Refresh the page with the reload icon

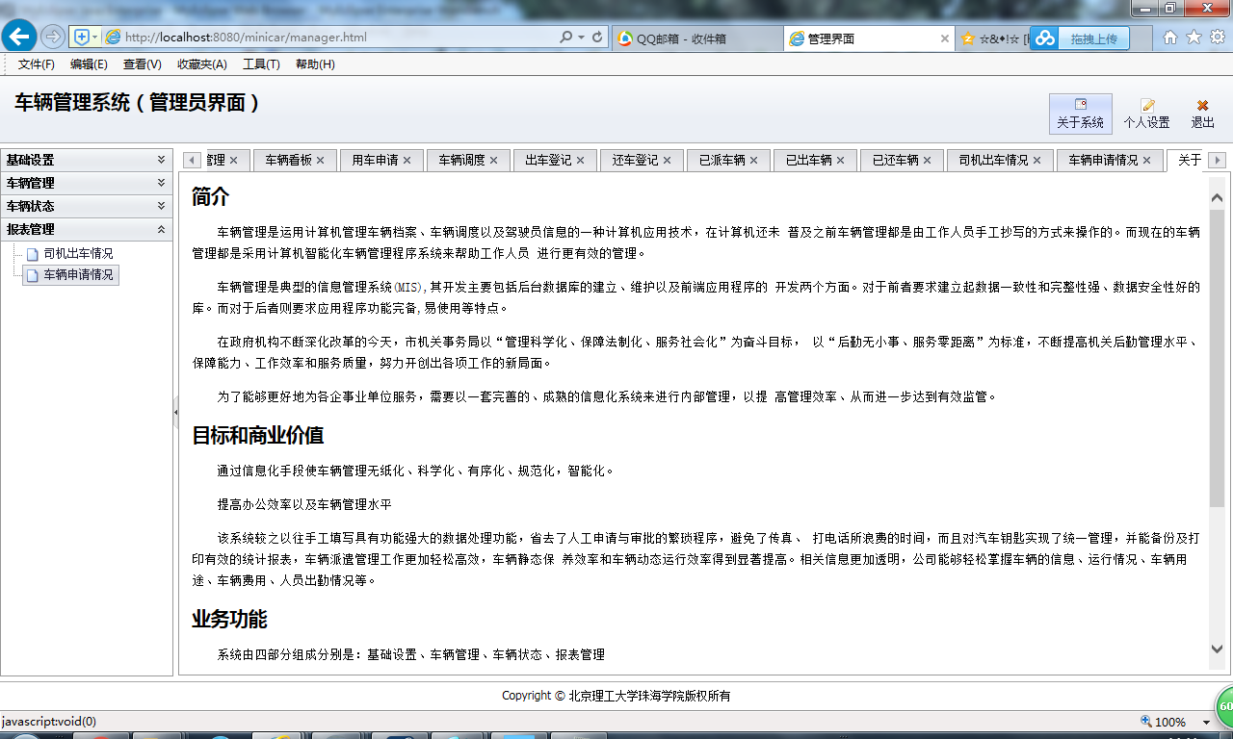tap(597, 38)
